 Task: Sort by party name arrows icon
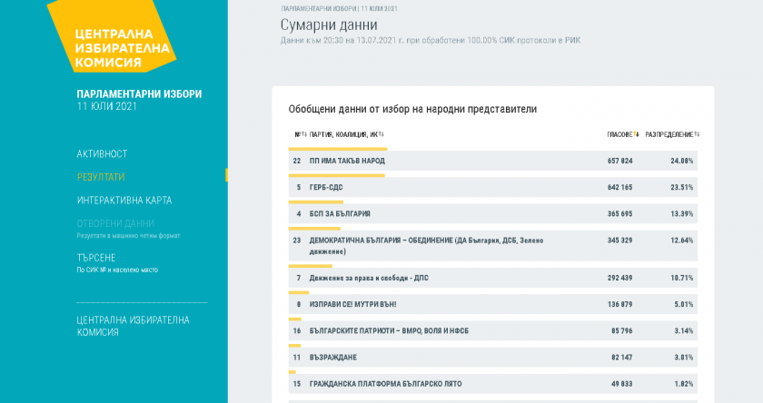381,134
